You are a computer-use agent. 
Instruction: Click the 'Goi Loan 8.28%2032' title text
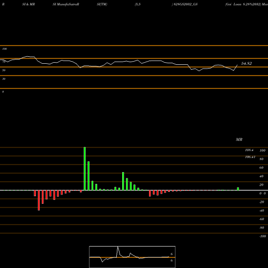[243, 4]
